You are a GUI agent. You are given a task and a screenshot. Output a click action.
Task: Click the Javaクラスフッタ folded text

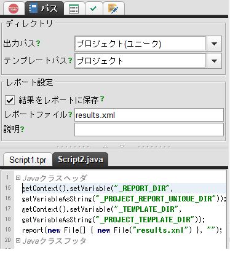pos(54,241)
